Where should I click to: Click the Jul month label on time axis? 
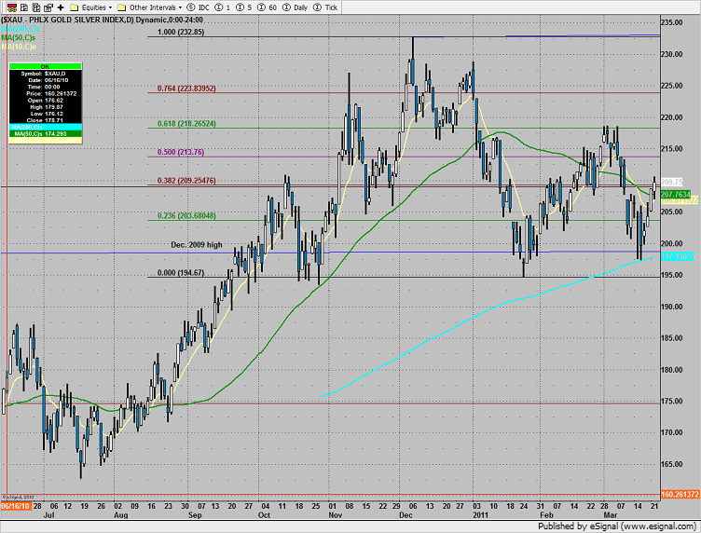tap(48, 515)
